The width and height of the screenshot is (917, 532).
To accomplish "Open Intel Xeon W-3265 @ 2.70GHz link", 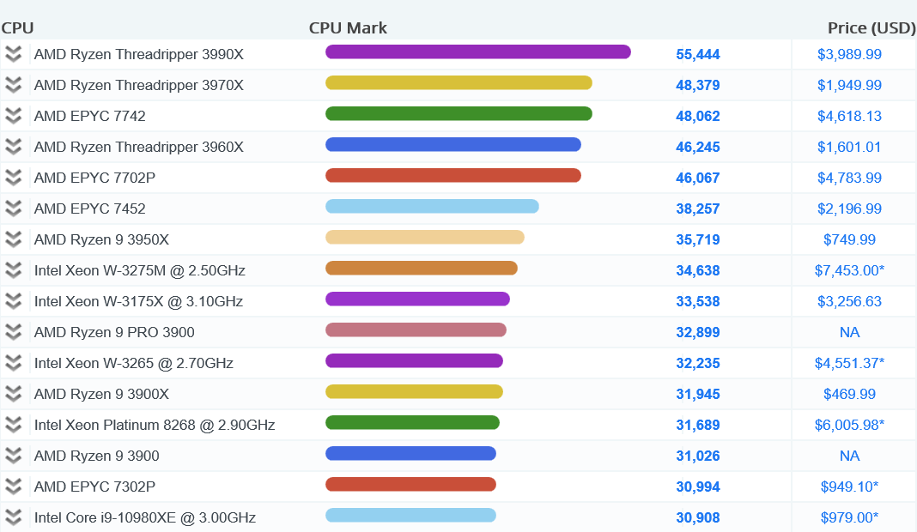I will pos(133,363).
